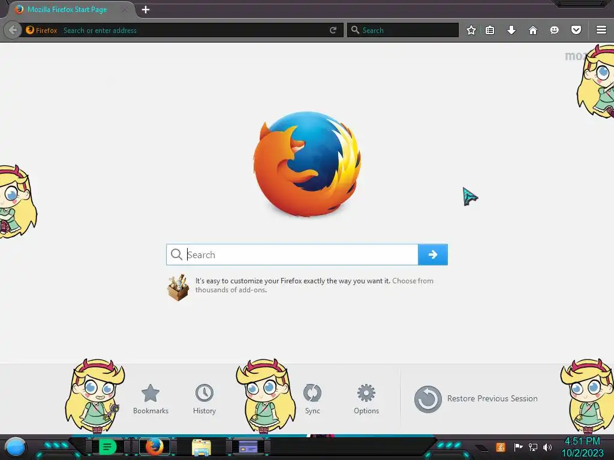Go to Home page icon
The width and height of the screenshot is (614, 460).
[x=533, y=30]
